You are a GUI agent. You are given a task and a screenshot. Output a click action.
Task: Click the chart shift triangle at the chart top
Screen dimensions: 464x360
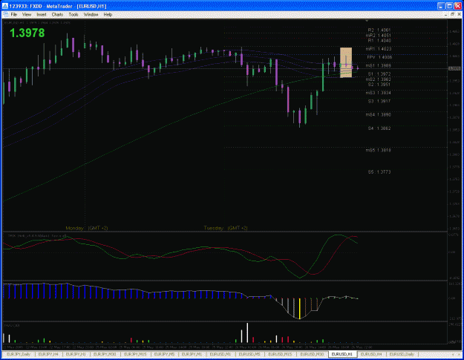(367, 21)
